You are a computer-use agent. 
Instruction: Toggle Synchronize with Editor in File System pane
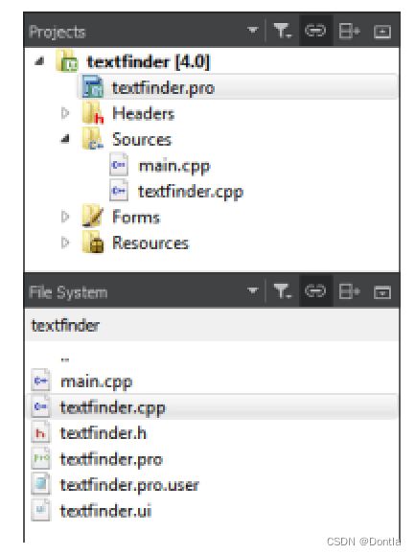pos(315,291)
